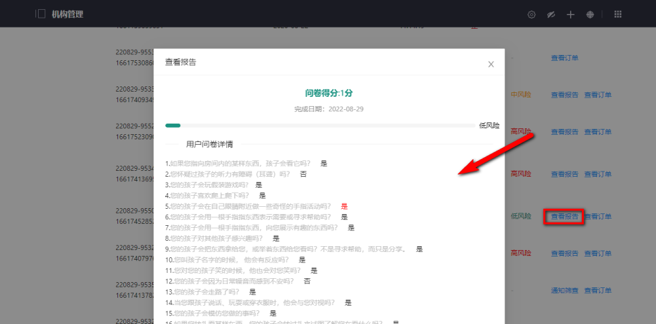
Task: Click question 14 about 与您对视
Action: coord(250,302)
